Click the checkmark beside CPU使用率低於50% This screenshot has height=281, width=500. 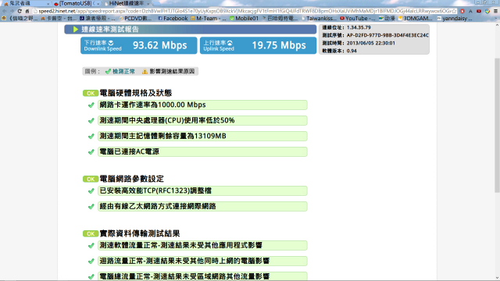91,121
